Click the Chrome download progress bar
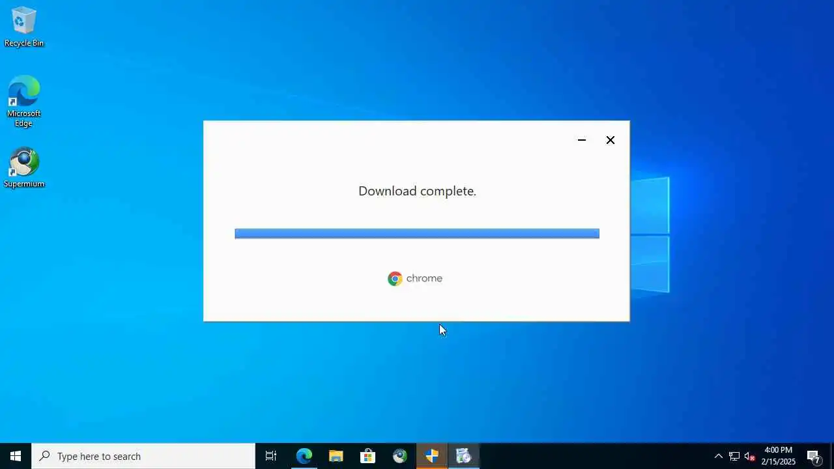Screen dimensions: 834x469 click(417, 234)
